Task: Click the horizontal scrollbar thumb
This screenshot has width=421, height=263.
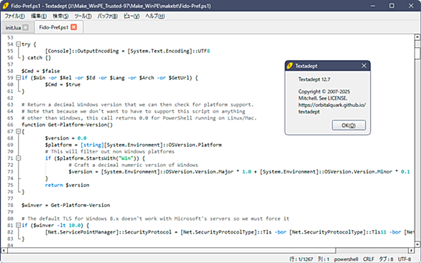Action: click(x=172, y=251)
